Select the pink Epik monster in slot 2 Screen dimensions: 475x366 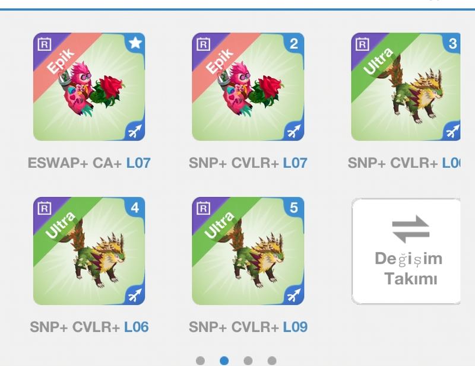tap(248, 87)
